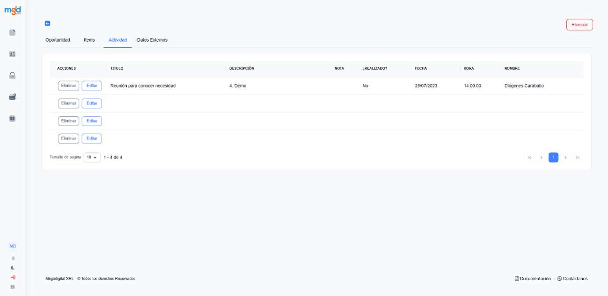Click the red logout icon
608x296 pixels.
13,277
